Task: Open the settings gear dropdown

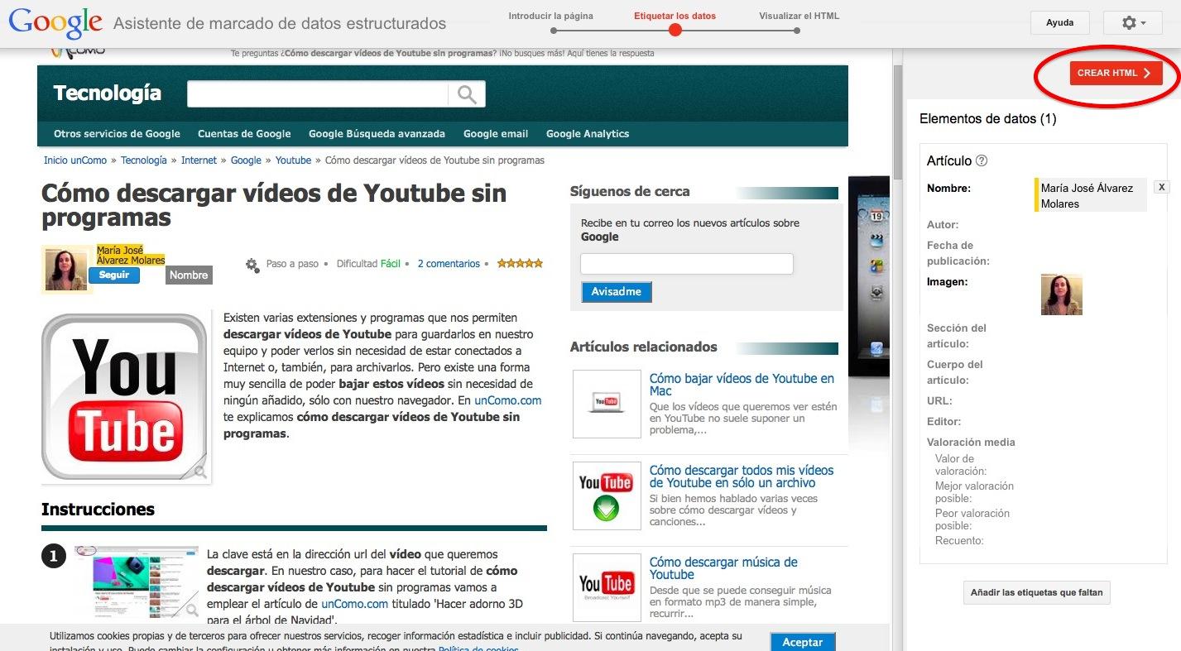Action: pos(1134,23)
